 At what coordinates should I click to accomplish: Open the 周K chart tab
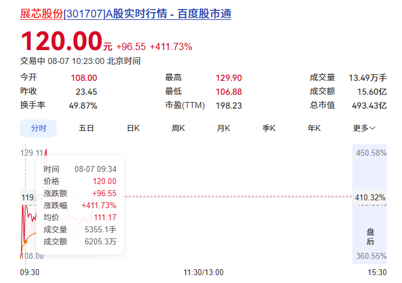(x=179, y=128)
